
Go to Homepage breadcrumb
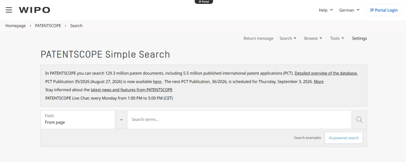coord(15,26)
